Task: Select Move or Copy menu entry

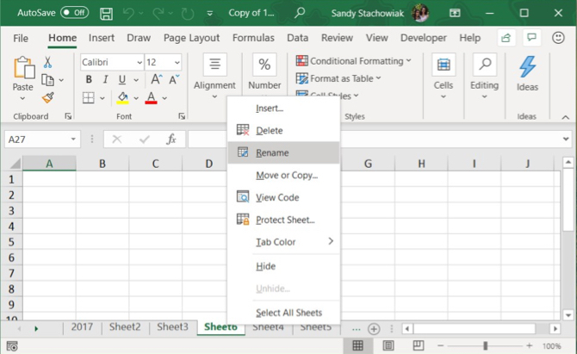Action: pos(283,175)
